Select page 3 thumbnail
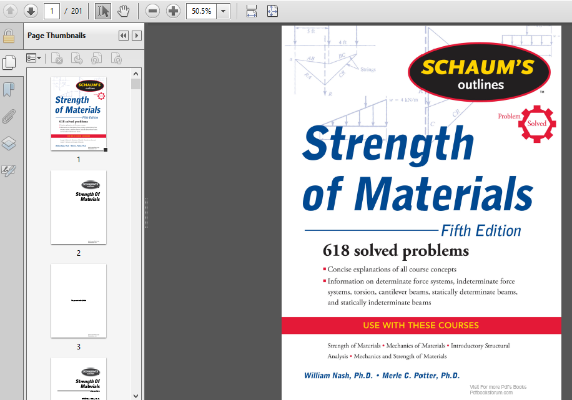The height and width of the screenshot is (400, 572). [79, 301]
